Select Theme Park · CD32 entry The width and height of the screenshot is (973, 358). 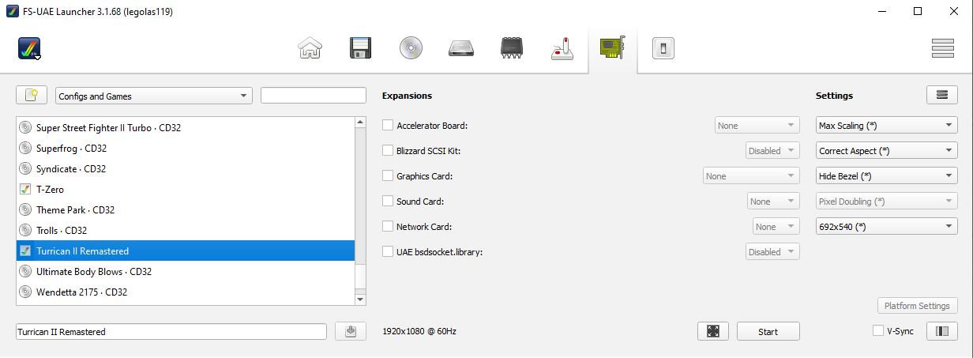(x=185, y=209)
